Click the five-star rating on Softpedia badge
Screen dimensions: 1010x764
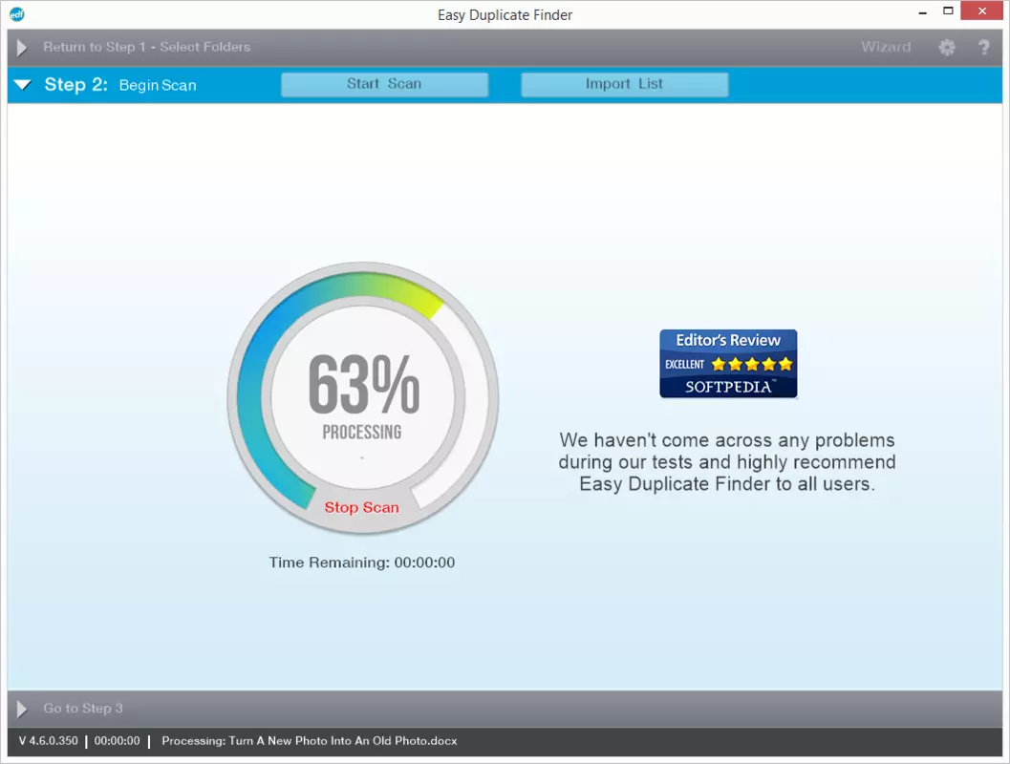click(752, 364)
